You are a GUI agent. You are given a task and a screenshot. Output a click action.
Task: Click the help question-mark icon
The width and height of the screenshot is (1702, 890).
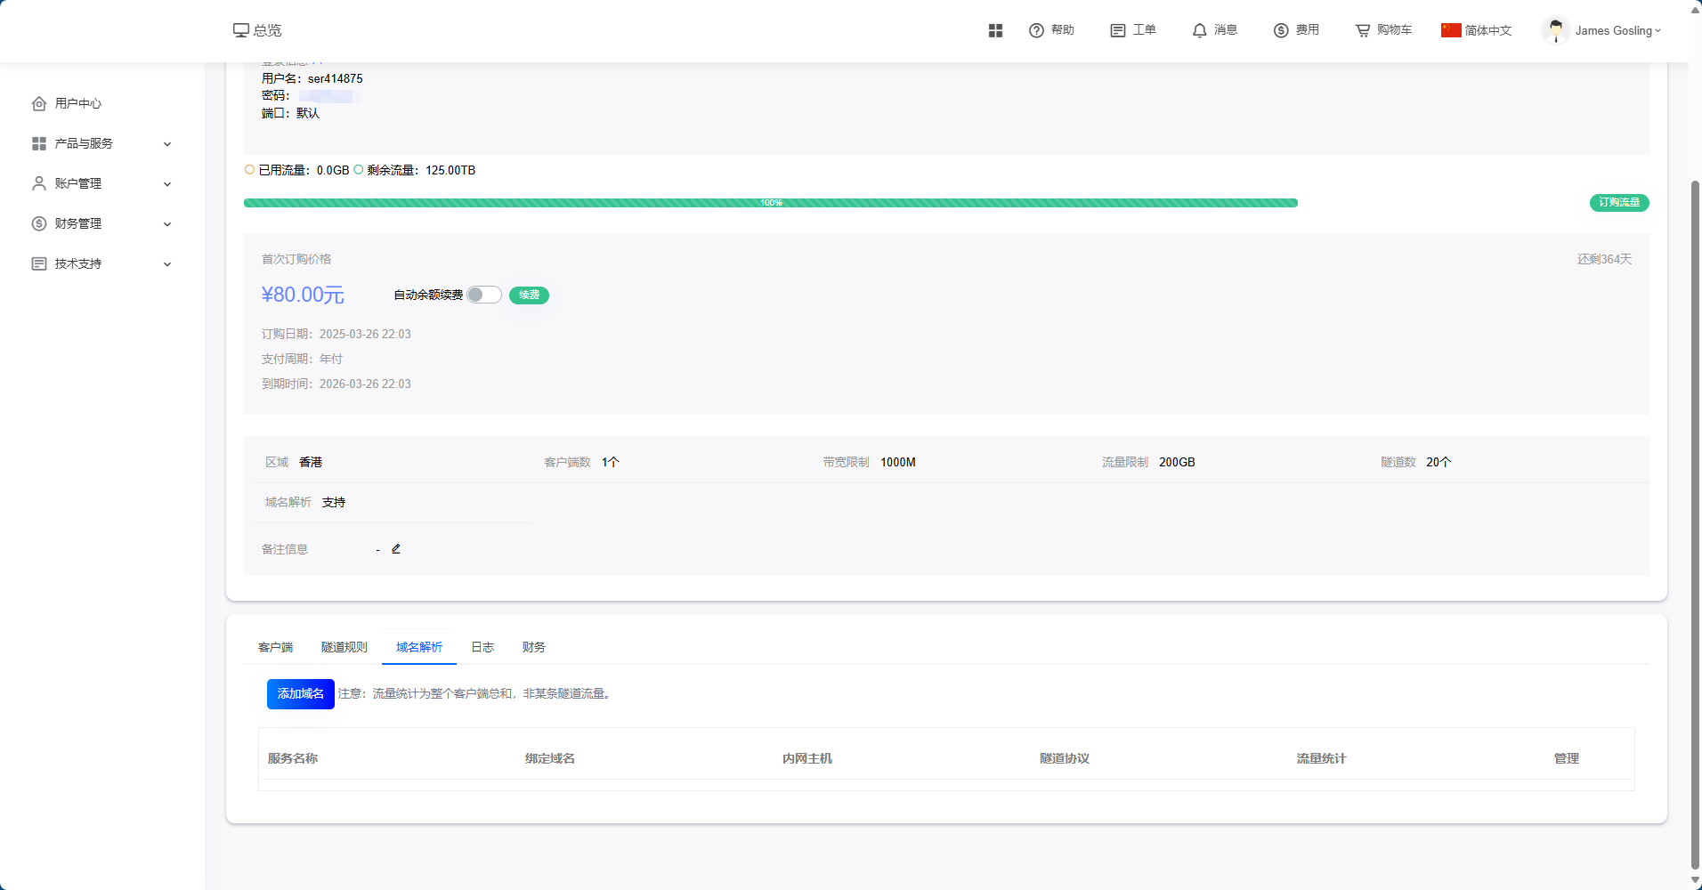[1036, 30]
